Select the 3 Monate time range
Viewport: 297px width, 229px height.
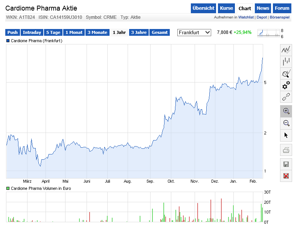[x=97, y=32]
